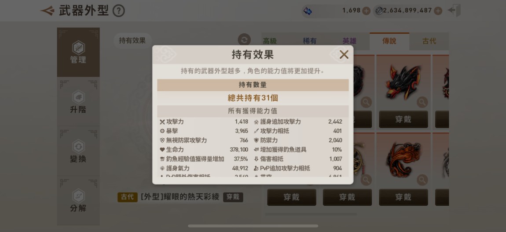Select the 分解 sidebar section
The height and width of the screenshot is (232, 506).
[x=78, y=201]
